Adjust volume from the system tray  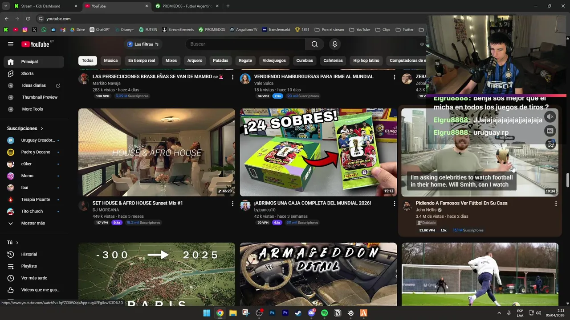pyautogui.click(x=538, y=313)
